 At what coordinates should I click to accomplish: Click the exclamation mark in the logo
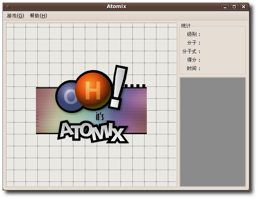(119, 87)
